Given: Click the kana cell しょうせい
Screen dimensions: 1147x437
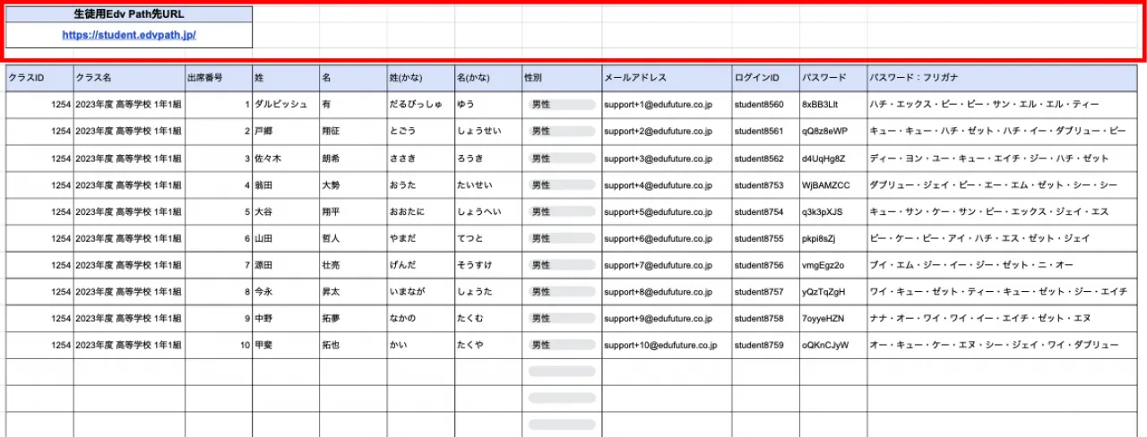Looking at the screenshot, I should 487,132.
